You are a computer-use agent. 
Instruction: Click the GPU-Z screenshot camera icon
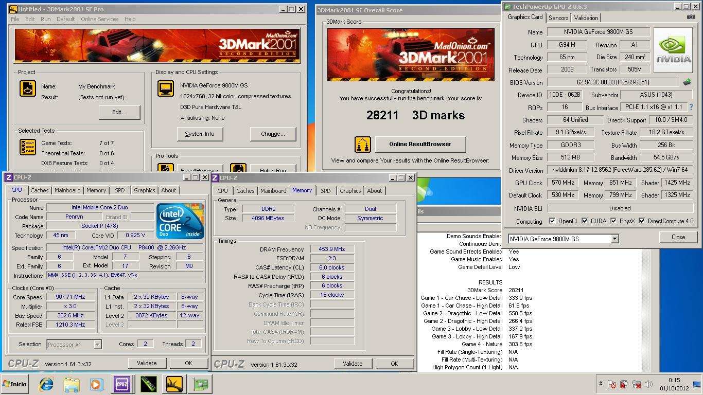pos(691,17)
